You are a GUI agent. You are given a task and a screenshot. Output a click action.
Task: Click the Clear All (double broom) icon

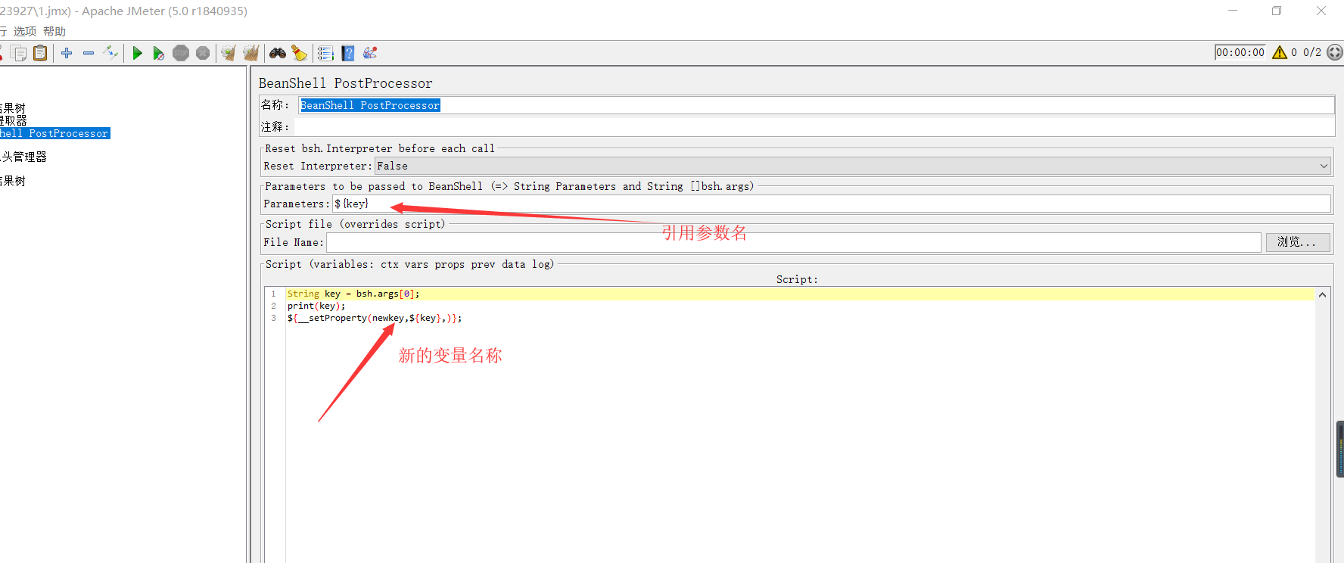point(250,53)
